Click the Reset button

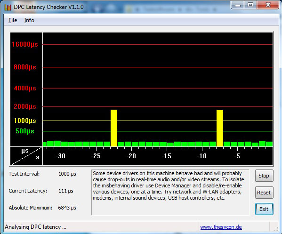[264, 193]
